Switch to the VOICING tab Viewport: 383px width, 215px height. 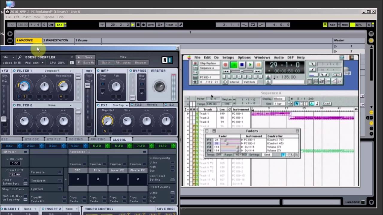click(76, 139)
